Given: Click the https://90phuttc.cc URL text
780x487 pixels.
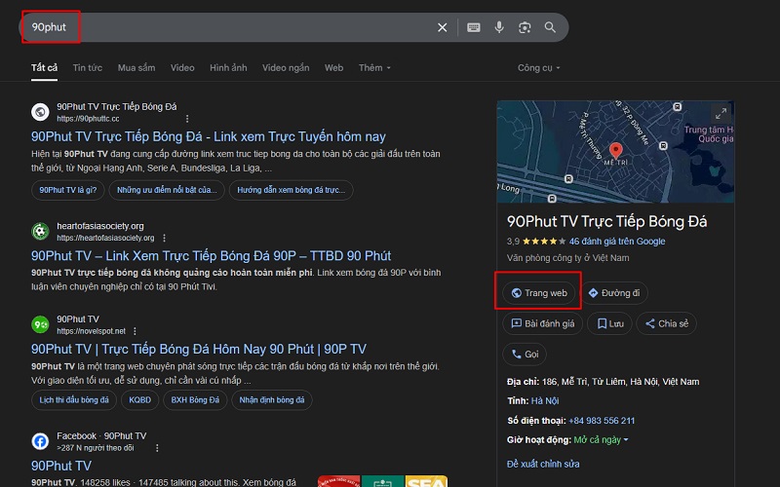Looking at the screenshot, I should (x=88, y=119).
